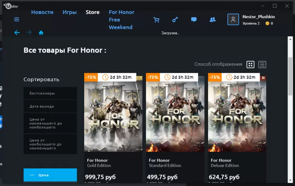
Task: Open the chat messages icon
Action: pyautogui.click(x=194, y=20)
